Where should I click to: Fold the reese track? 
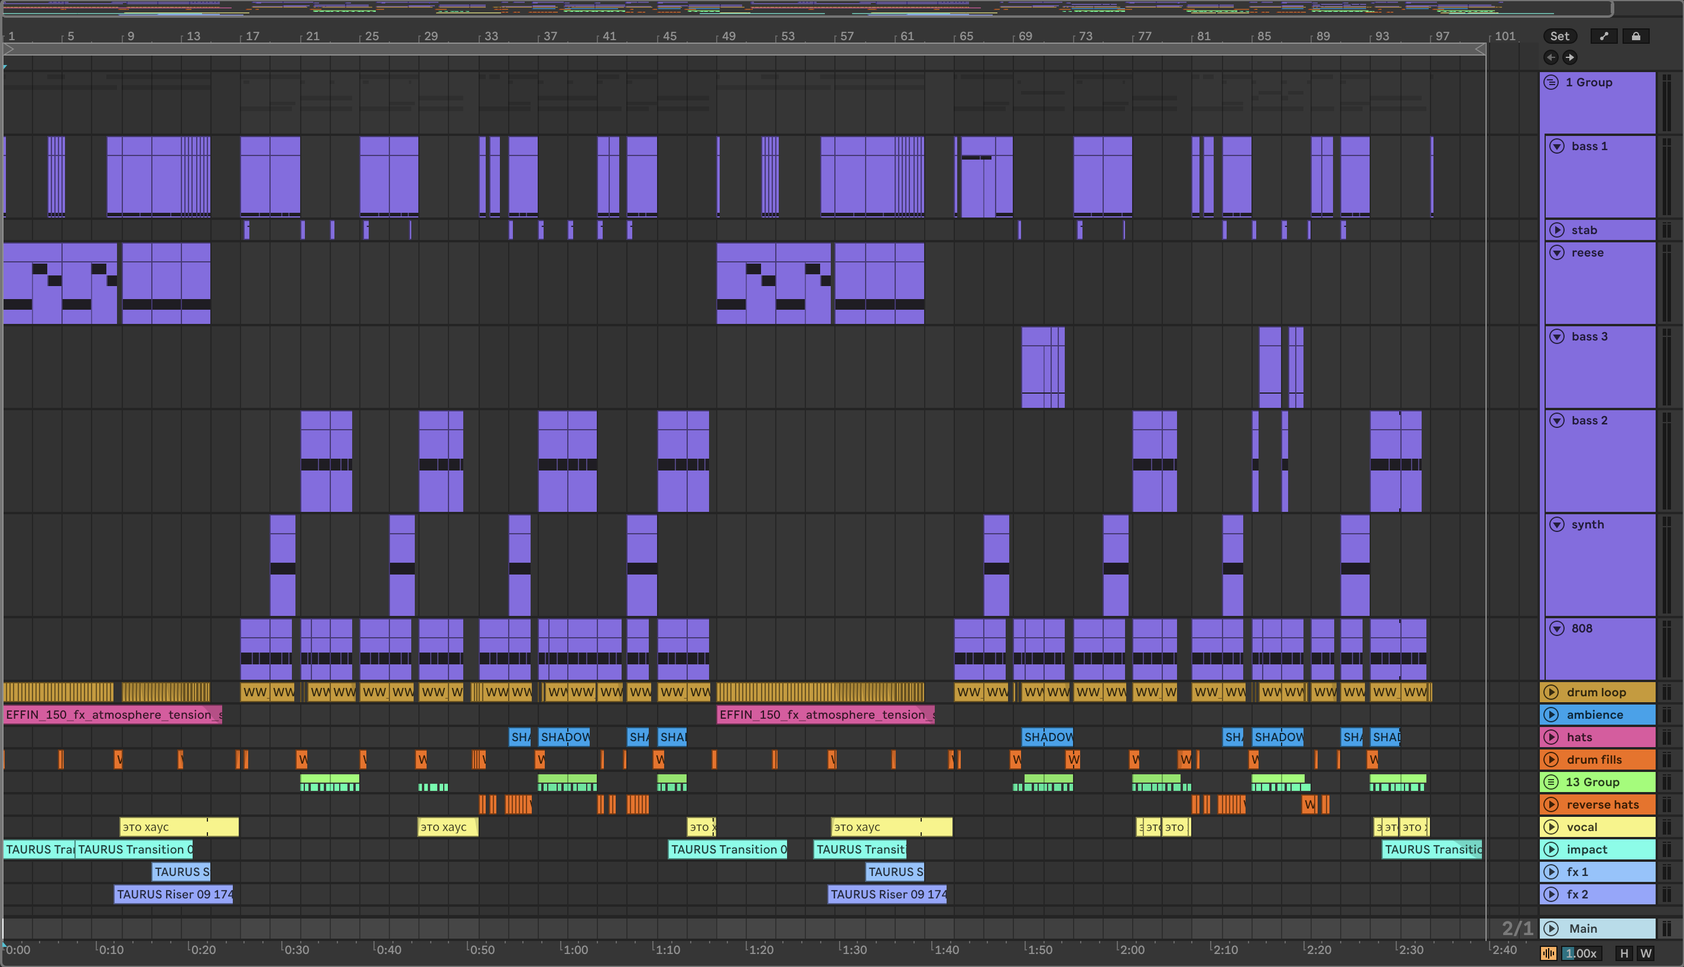pyautogui.click(x=1556, y=252)
